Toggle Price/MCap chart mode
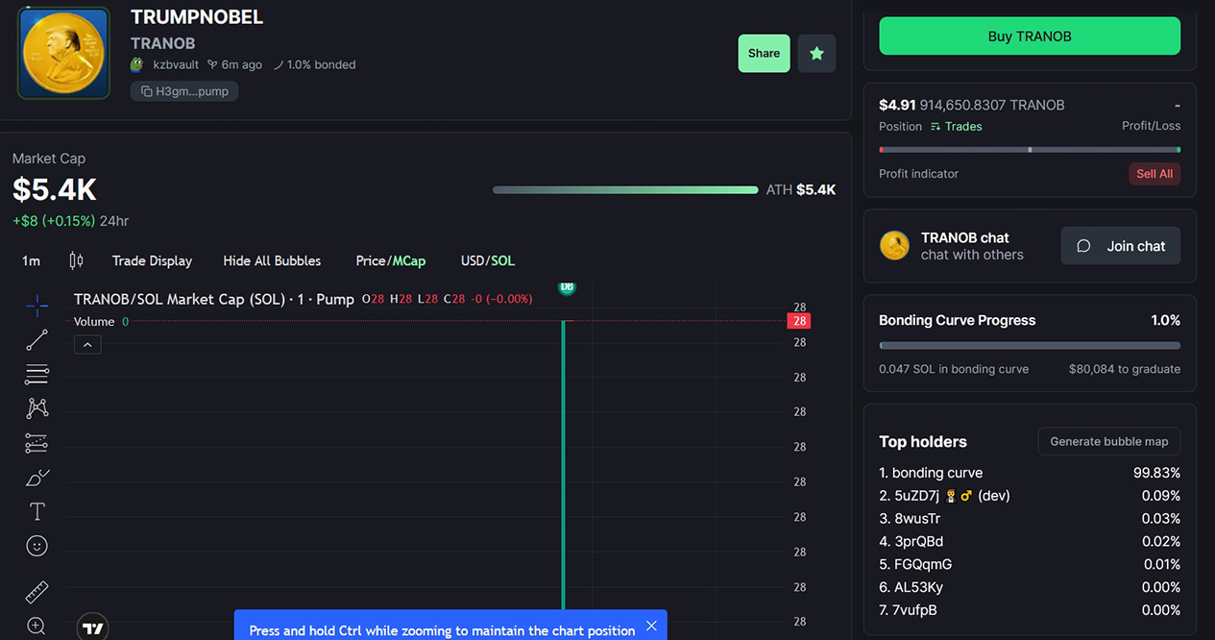Image resolution: width=1215 pixels, height=640 pixels. pyautogui.click(x=390, y=260)
